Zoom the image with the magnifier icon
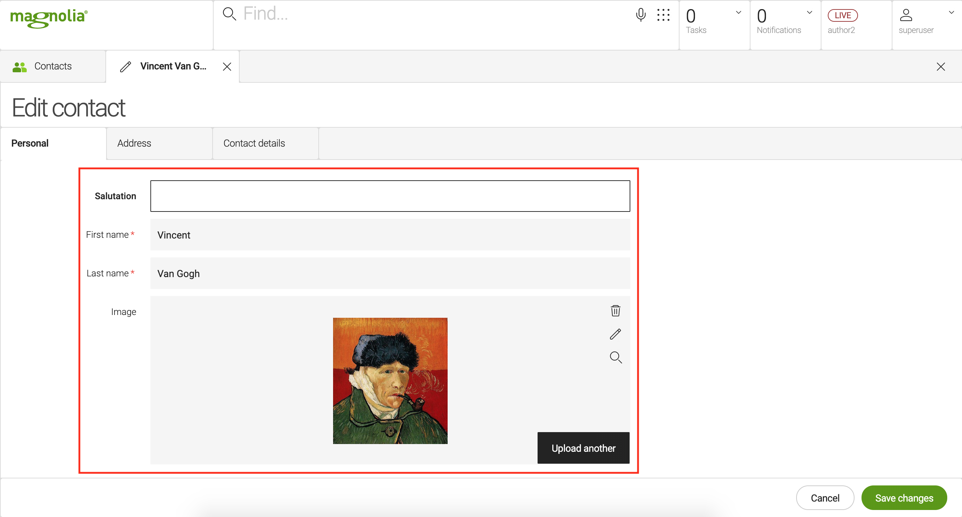Screen dimensions: 962x517 (x=616, y=357)
